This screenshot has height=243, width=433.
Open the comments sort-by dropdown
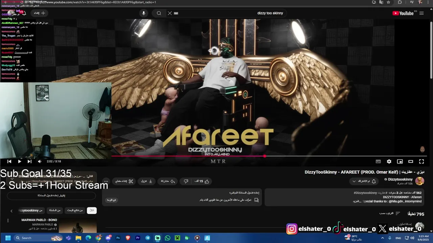point(390,214)
